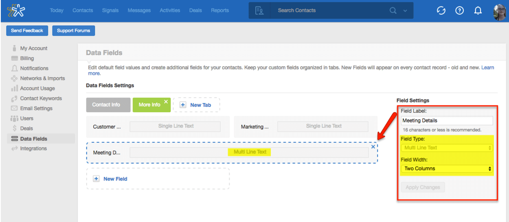
Task: Click the search magnifier icon
Action: (393, 11)
